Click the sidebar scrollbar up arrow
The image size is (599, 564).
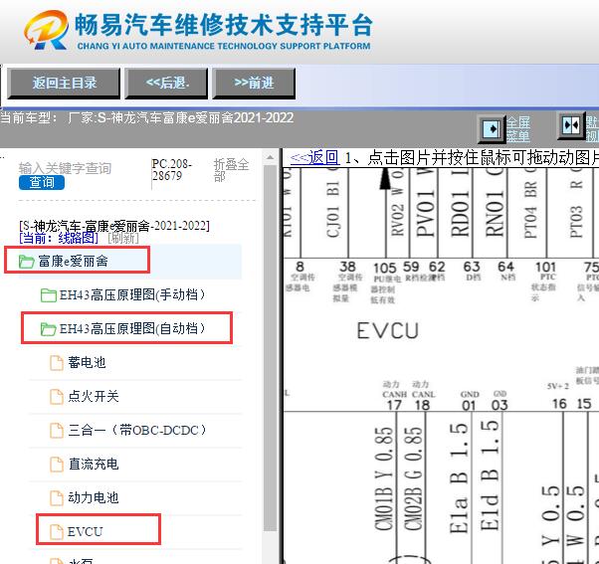pos(270,157)
